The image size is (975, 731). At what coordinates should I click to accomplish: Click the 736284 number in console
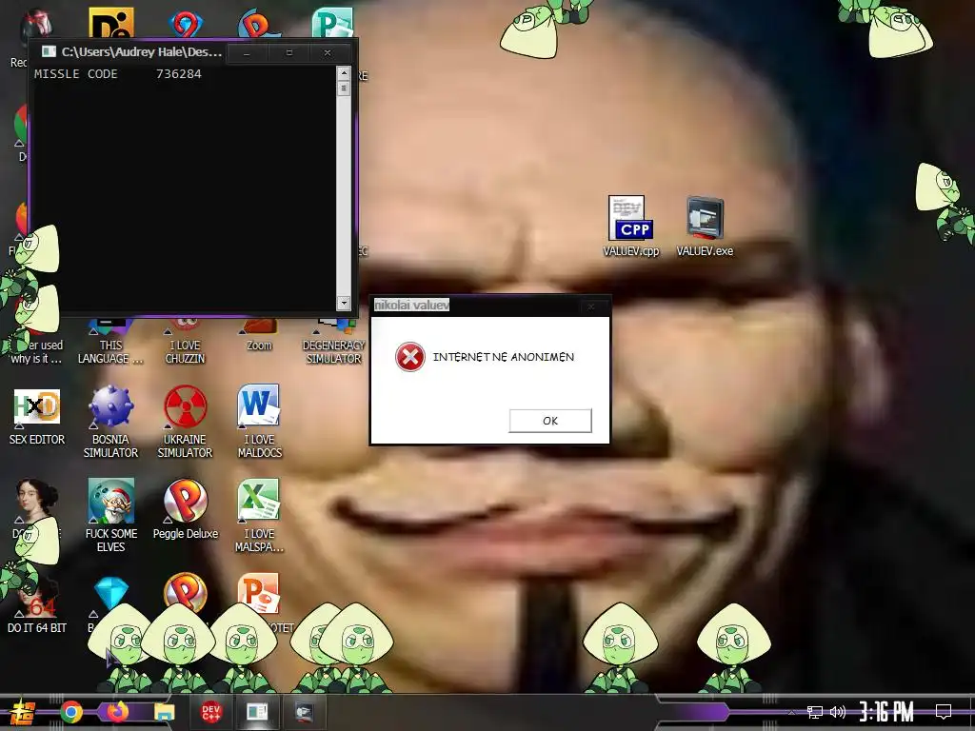(x=179, y=74)
